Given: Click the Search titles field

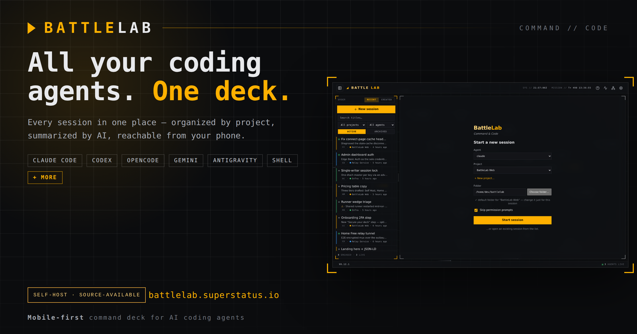Looking at the screenshot, I should point(366,118).
